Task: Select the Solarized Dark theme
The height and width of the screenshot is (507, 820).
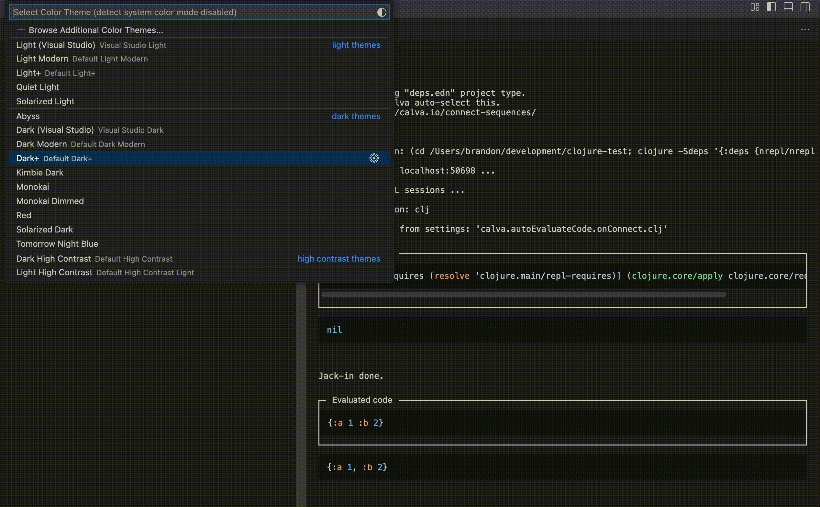Action: coord(44,229)
